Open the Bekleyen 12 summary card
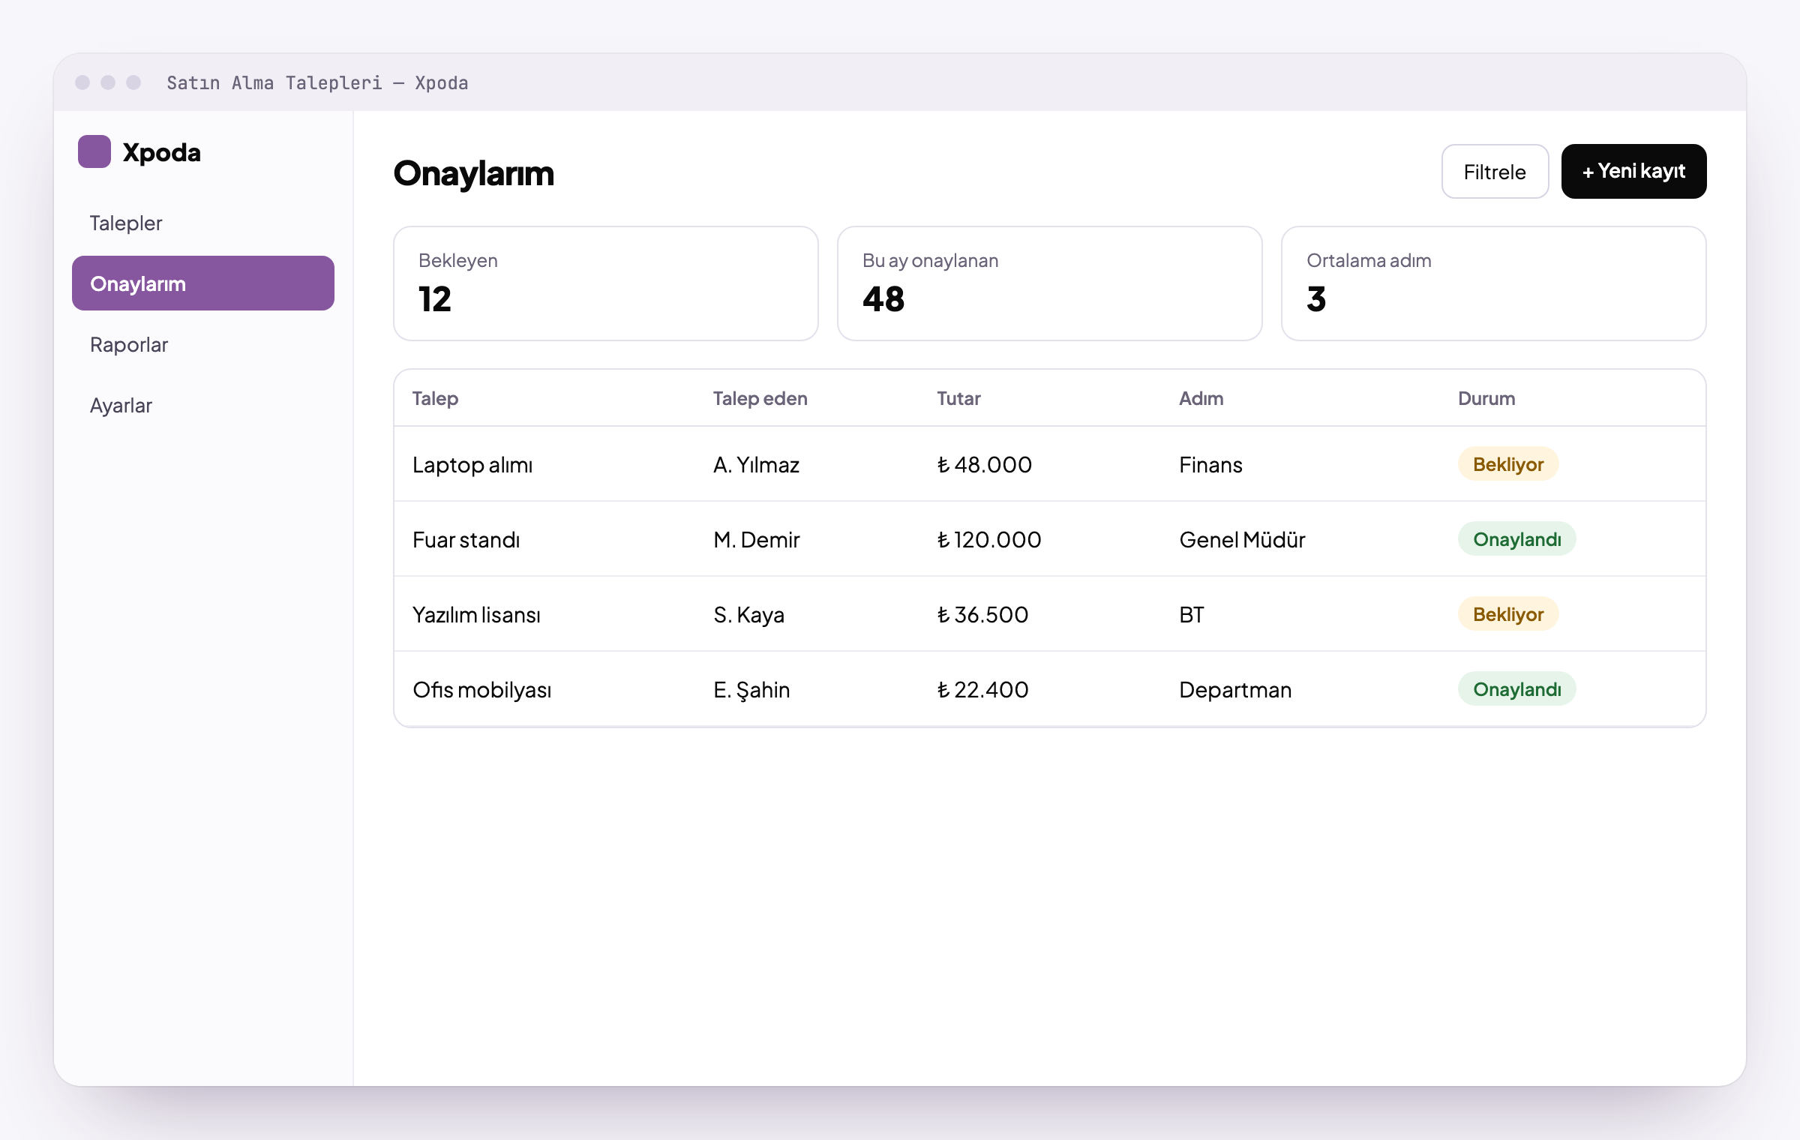This screenshot has width=1800, height=1140. point(606,283)
